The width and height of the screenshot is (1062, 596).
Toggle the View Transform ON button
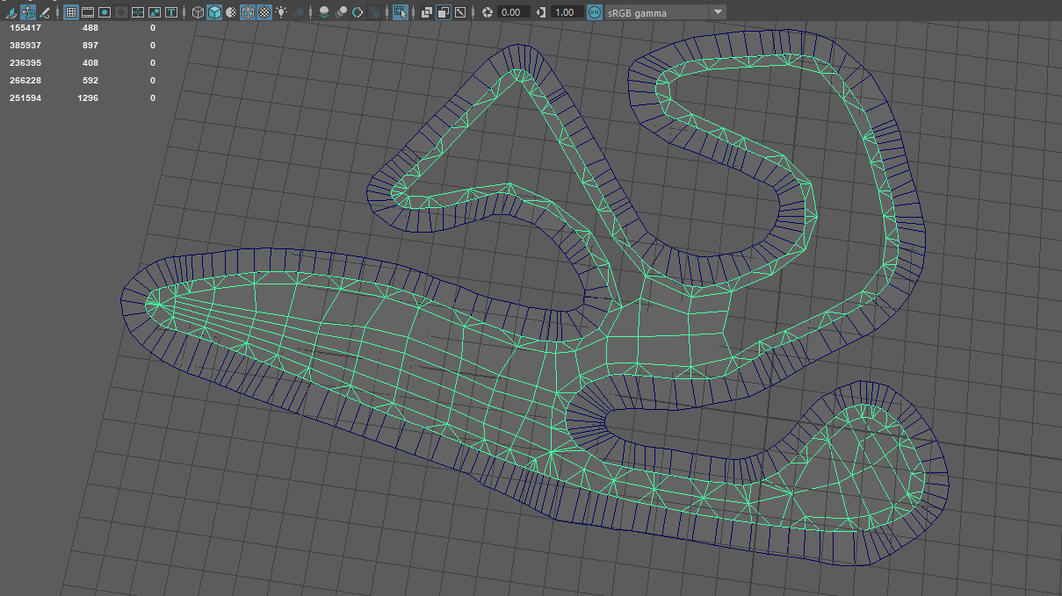coord(595,12)
